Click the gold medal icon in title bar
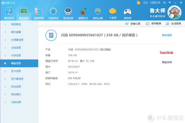This screenshot has height=123, width=185. click(138, 2)
